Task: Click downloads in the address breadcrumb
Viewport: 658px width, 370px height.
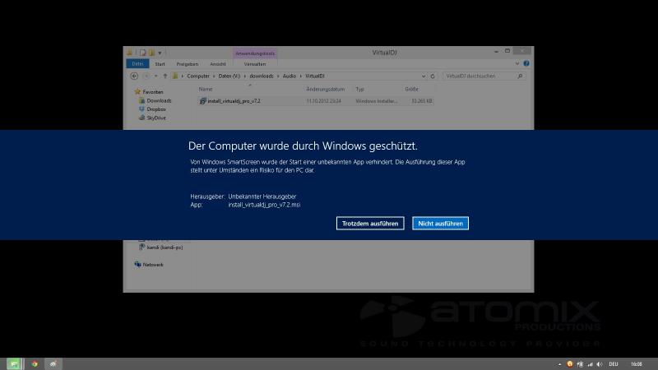Action: pyautogui.click(x=262, y=76)
